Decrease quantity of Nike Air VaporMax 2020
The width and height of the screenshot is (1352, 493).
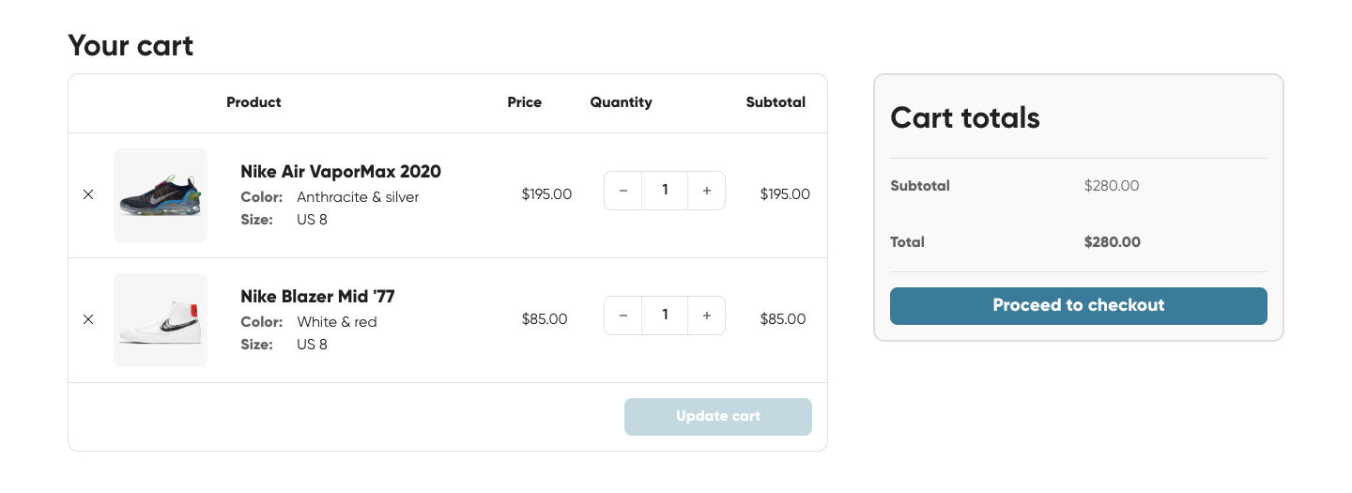point(623,191)
